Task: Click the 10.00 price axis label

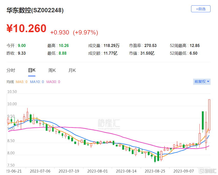Action: pos(12,104)
